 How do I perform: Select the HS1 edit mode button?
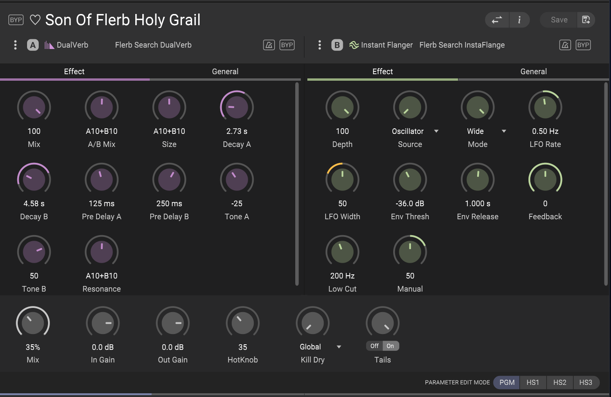click(x=533, y=383)
